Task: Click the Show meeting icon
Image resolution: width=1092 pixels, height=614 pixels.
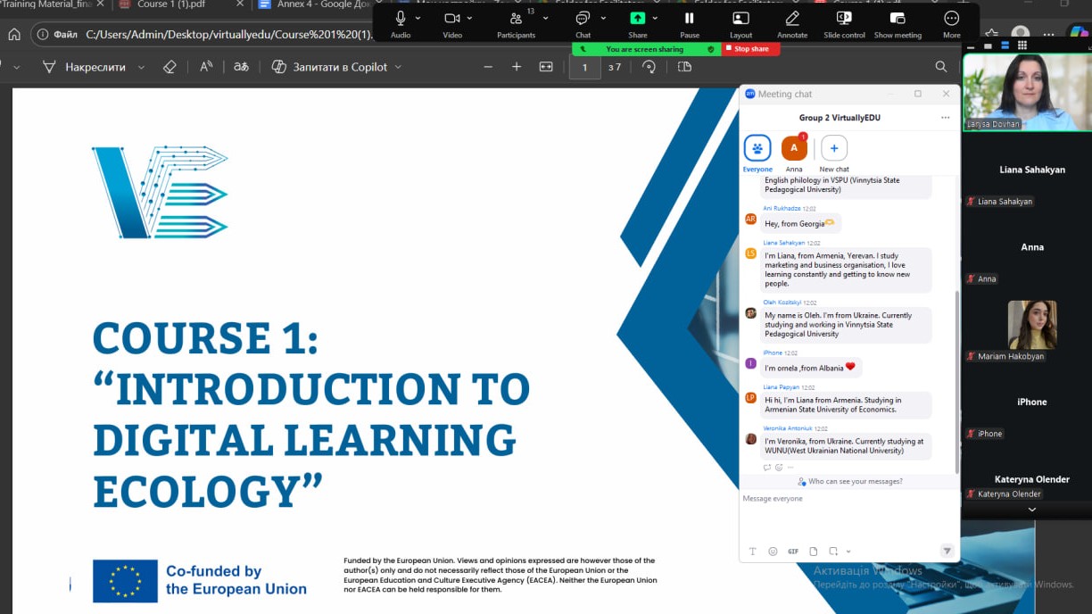Action: tap(898, 19)
